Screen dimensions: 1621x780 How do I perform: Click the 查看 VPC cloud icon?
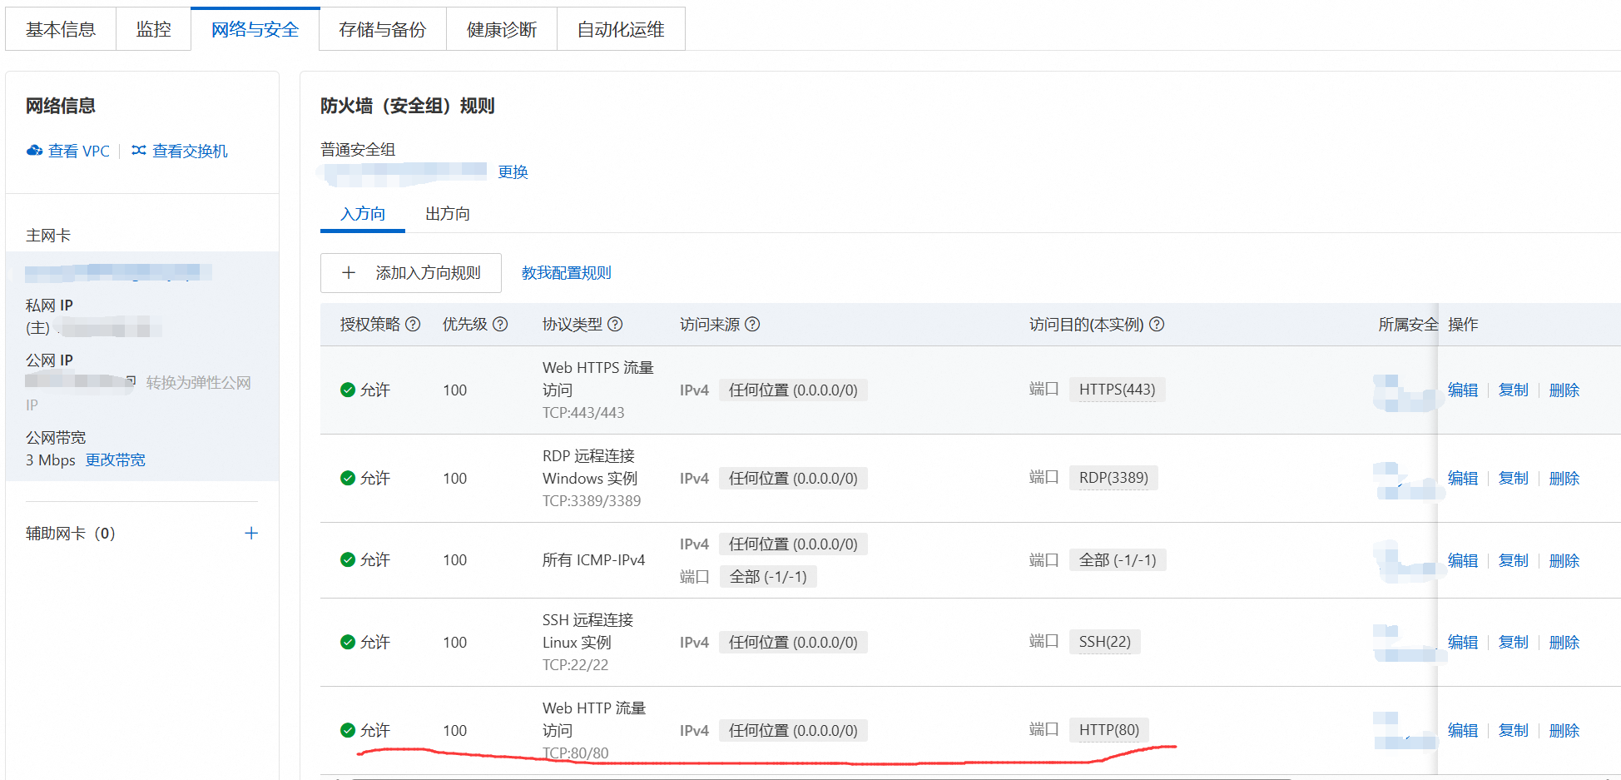click(34, 151)
